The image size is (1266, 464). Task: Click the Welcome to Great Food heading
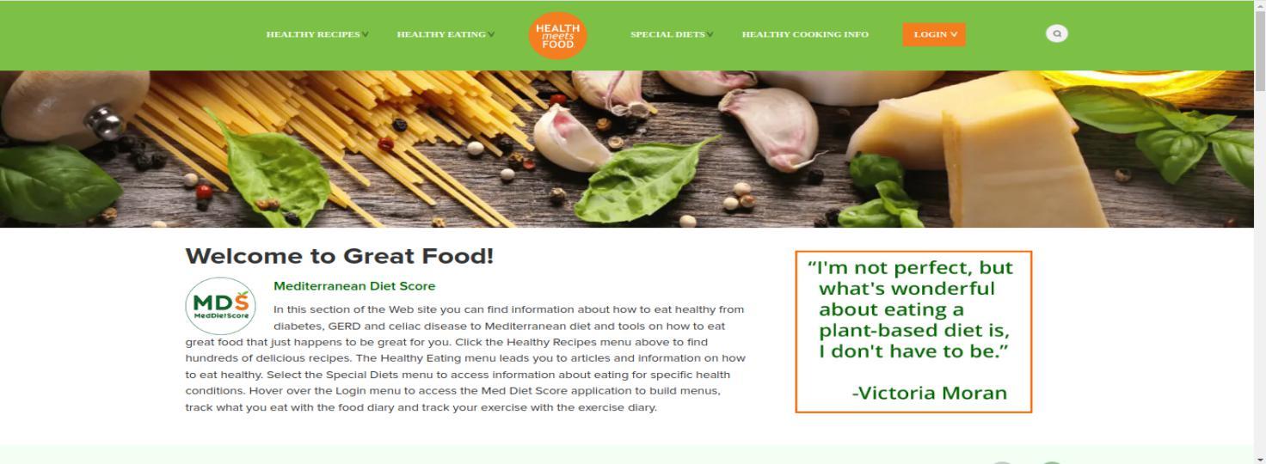340,256
